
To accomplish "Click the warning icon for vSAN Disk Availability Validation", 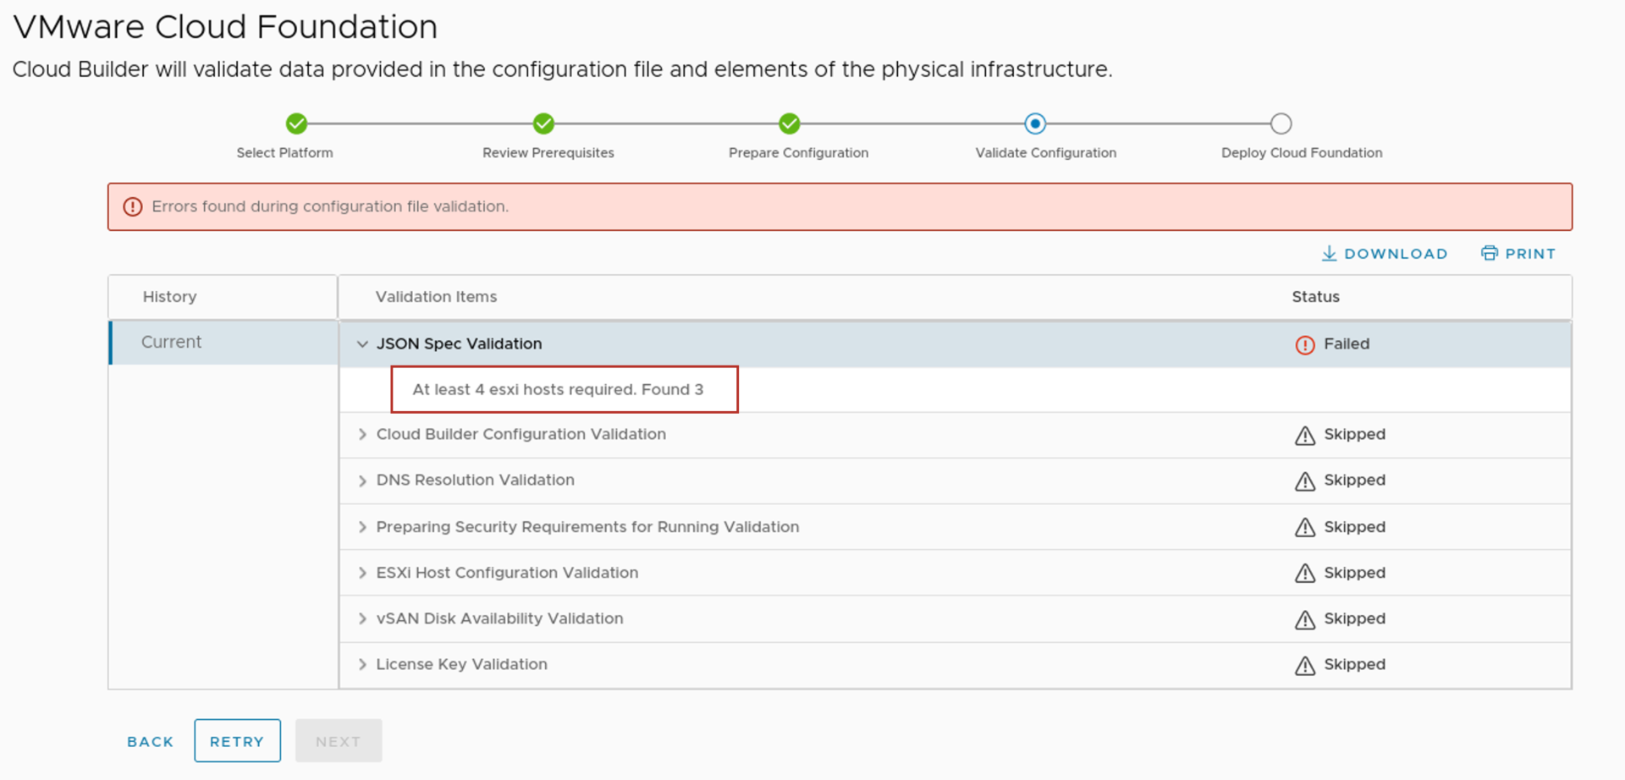I will [1304, 618].
